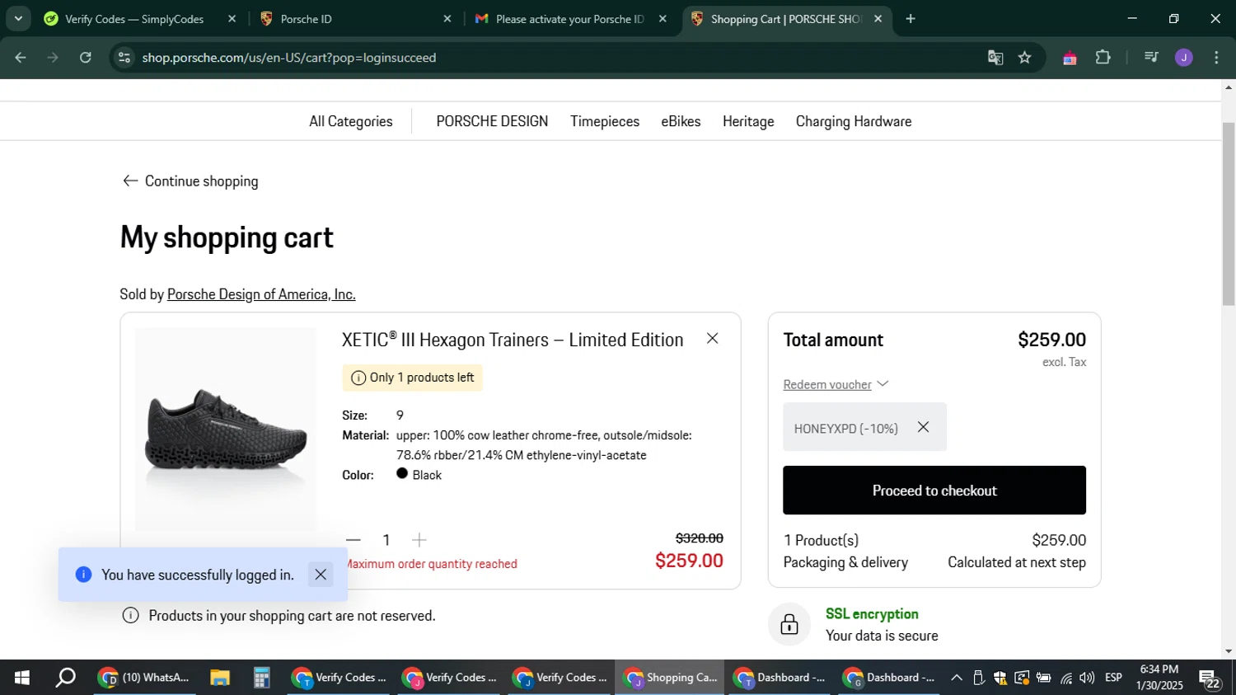Click 'Maximum order quantity reached' text
Viewport: 1236px width, 695px height.
coord(430,564)
